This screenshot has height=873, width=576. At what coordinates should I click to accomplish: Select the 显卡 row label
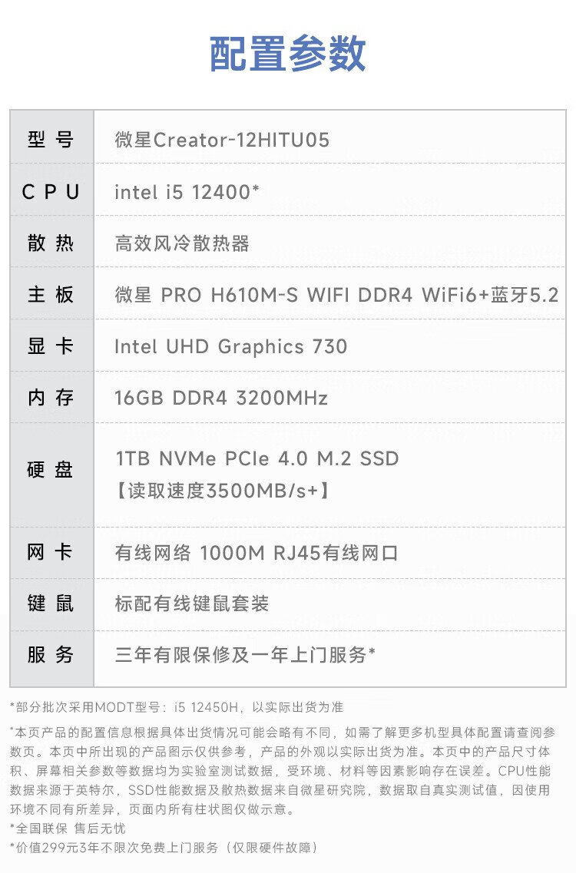coord(51,346)
